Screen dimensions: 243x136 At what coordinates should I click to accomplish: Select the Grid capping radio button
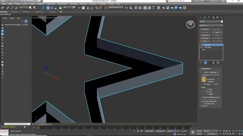[213, 84]
